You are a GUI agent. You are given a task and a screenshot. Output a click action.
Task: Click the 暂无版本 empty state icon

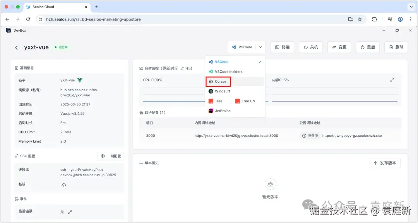(x=270, y=184)
